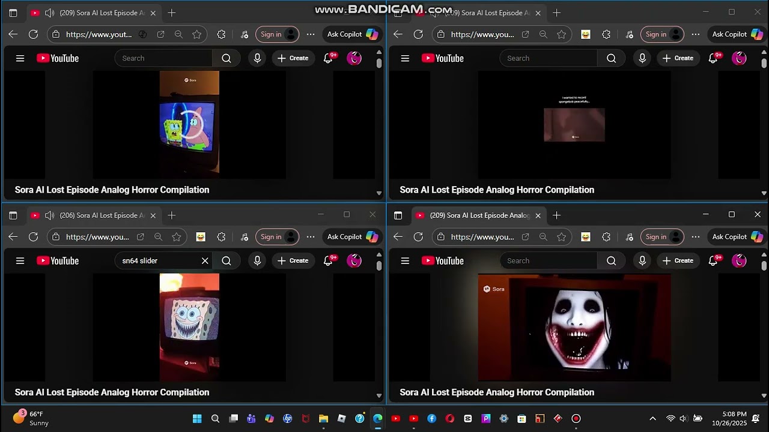This screenshot has height=432, width=769.
Task: Open the YouTube guide menu in top-left window
Action: (20, 58)
